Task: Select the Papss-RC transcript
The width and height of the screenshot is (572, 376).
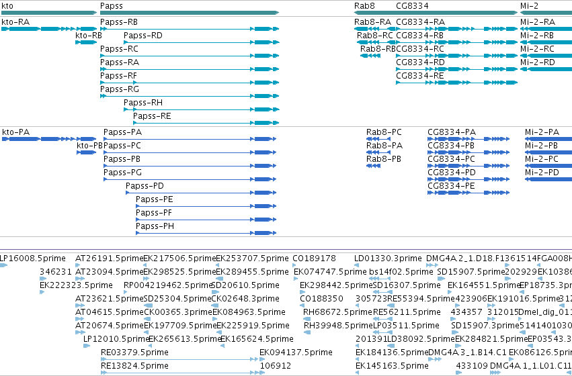Action: point(190,56)
